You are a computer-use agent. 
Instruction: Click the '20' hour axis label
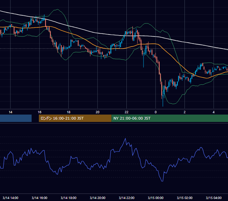(x=98, y=112)
